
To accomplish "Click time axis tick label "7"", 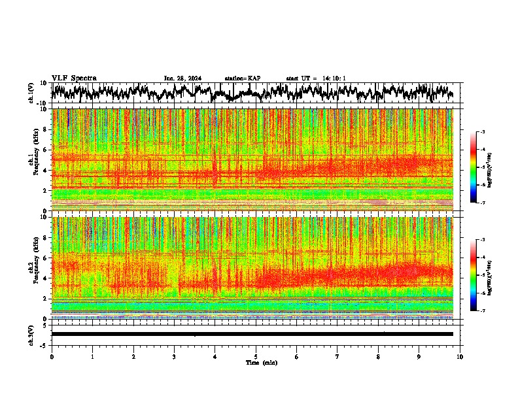I will point(337,357).
